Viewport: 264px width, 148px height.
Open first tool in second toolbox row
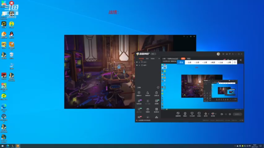pyautogui.click(x=139, y=102)
